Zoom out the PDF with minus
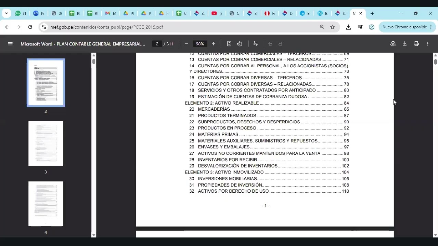438x246 pixels. (186, 44)
